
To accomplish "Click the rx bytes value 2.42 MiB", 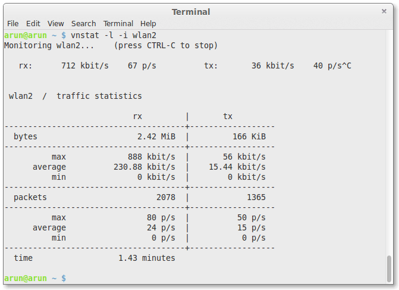I will (156, 136).
